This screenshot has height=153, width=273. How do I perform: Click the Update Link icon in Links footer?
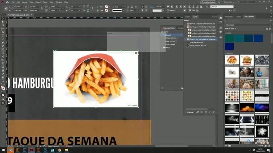click(x=209, y=112)
